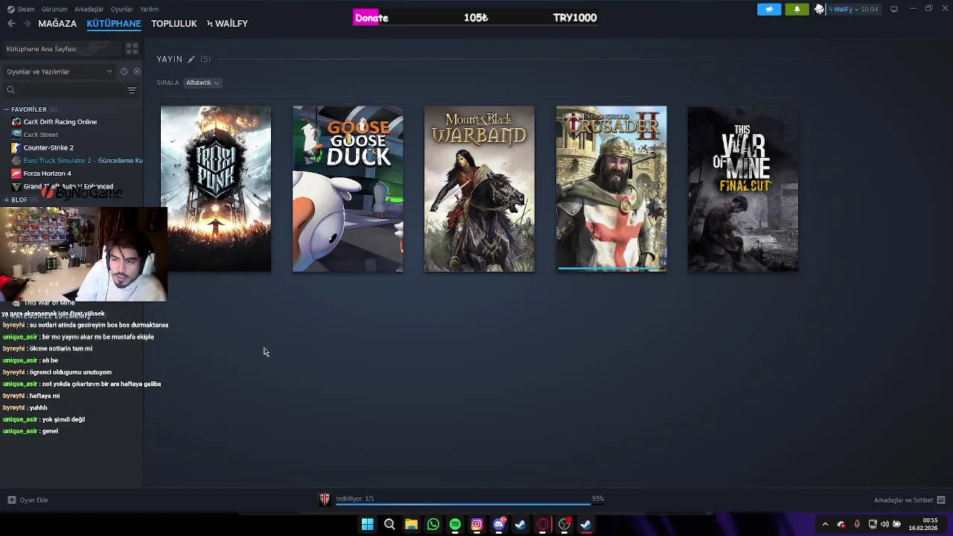Open the TOPLULUK community tab
This screenshot has width=953, height=536.
click(x=174, y=24)
